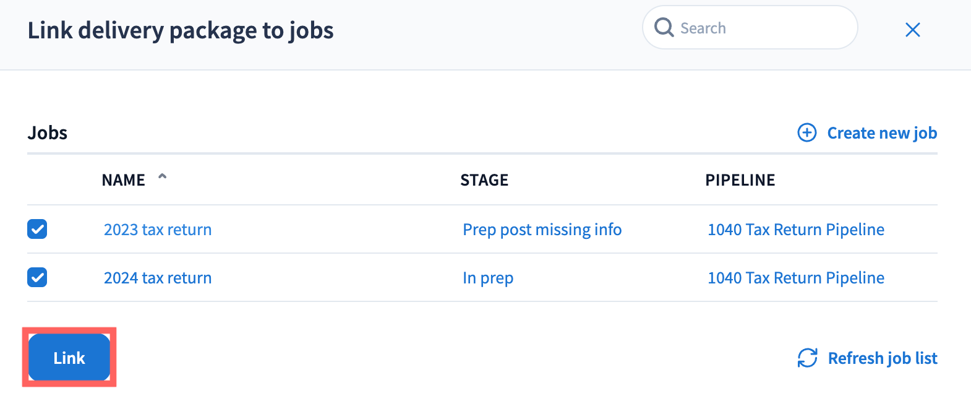Screen dimensions: 971x401
Task: Click the refresh arrows icon
Action: [x=807, y=358]
